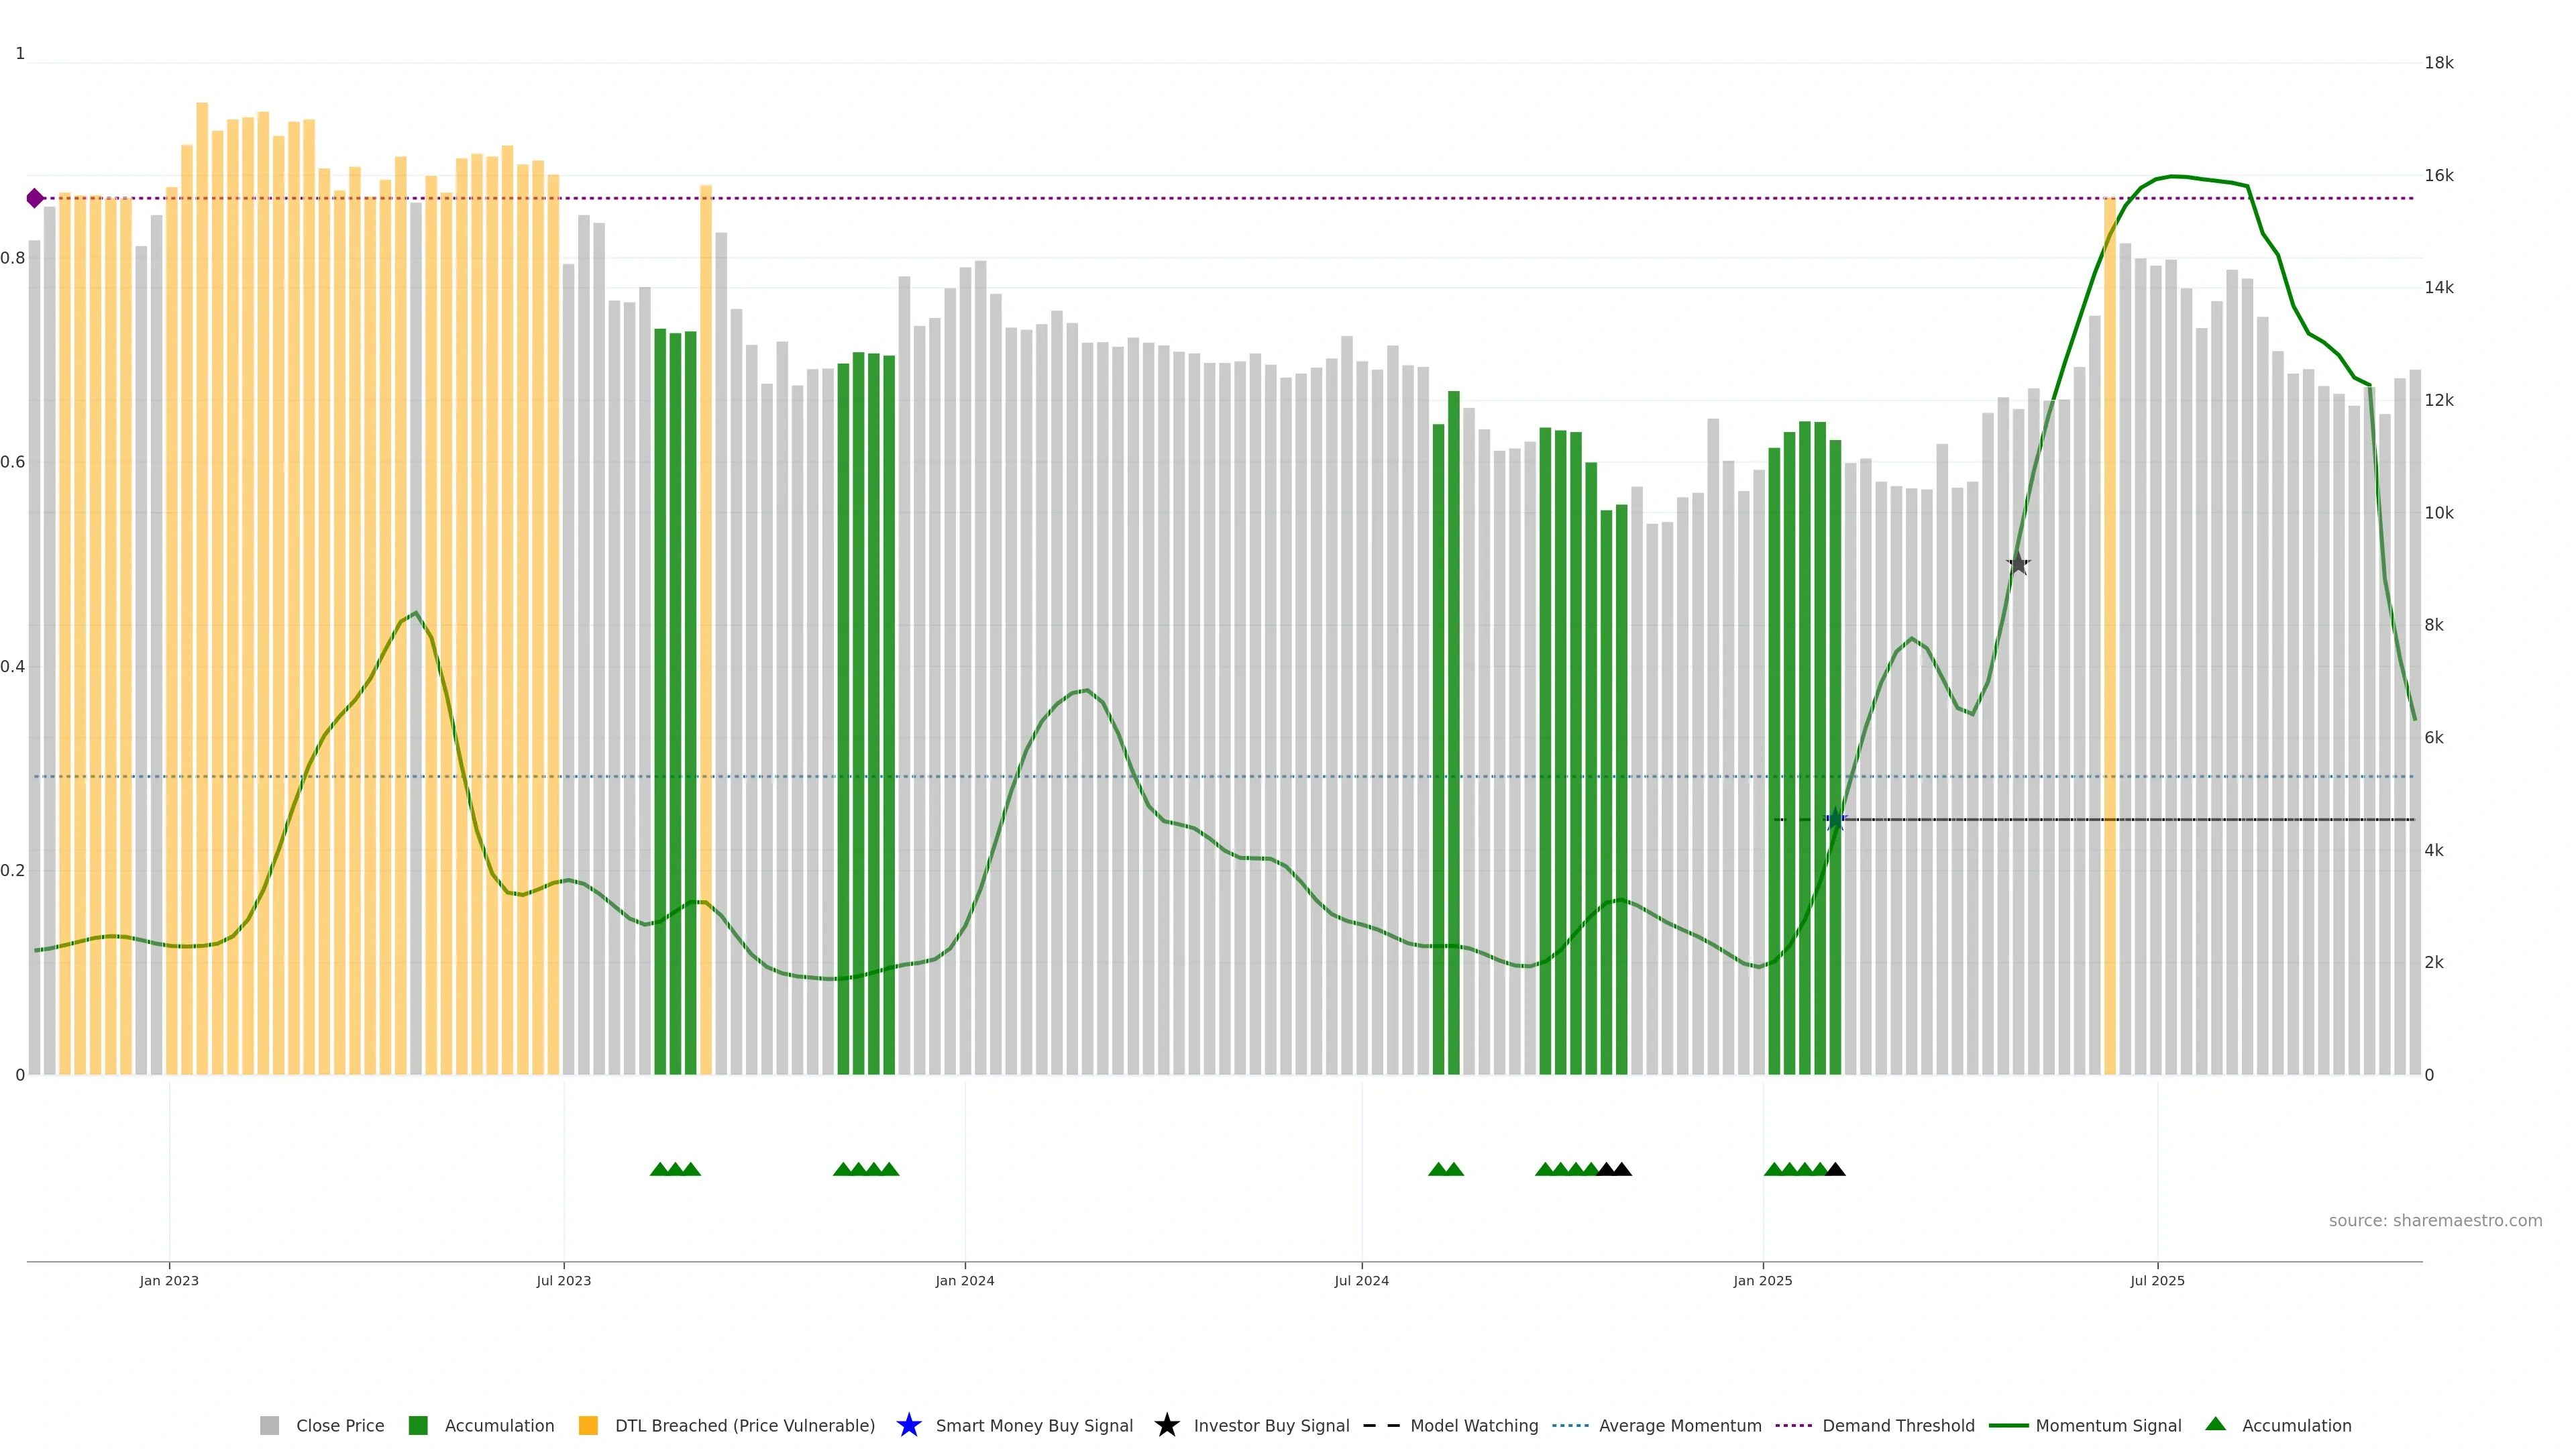Click the orange DTL Breached color swatch

tap(588, 1425)
